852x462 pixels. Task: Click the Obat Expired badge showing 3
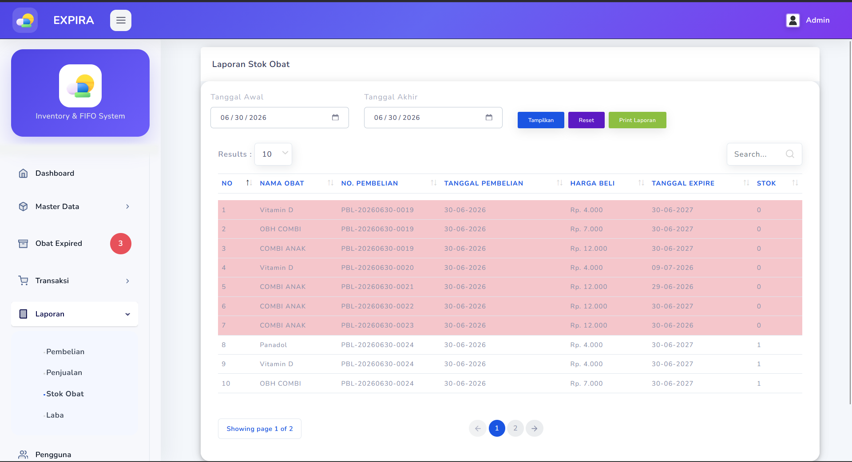(x=121, y=244)
